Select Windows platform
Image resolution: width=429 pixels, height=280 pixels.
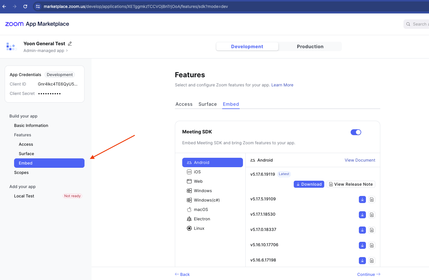point(212,191)
